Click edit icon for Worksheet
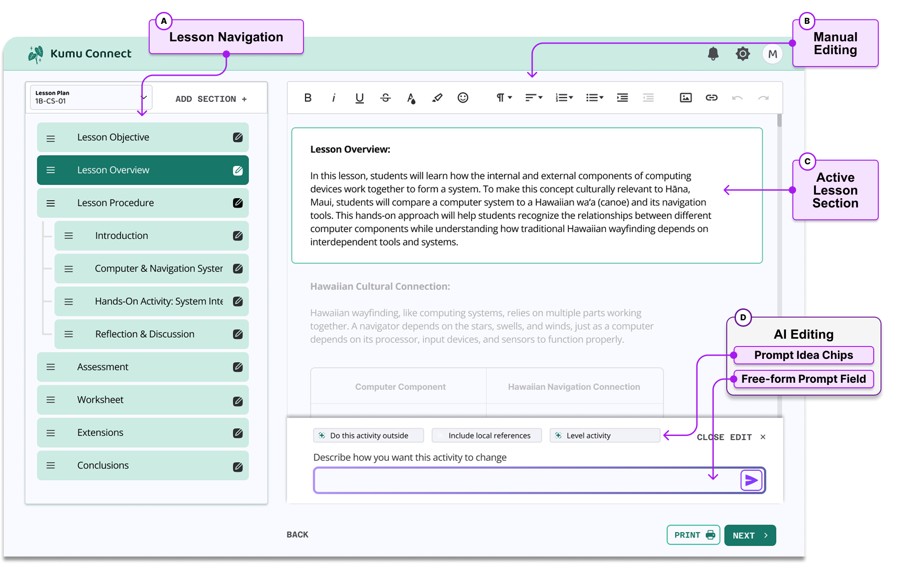898x564 pixels. point(237,401)
